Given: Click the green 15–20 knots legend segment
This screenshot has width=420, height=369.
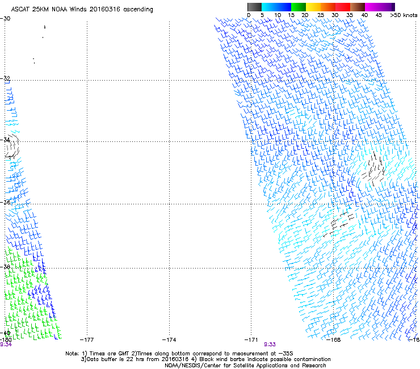Looking at the screenshot, I should pyautogui.click(x=299, y=7).
